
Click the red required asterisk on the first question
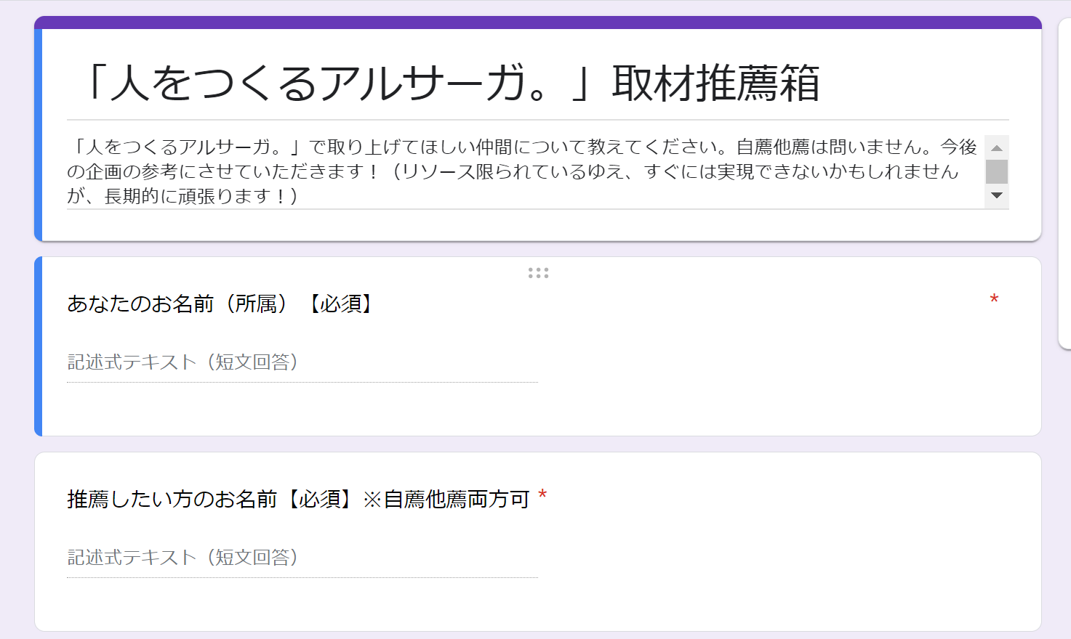[995, 299]
